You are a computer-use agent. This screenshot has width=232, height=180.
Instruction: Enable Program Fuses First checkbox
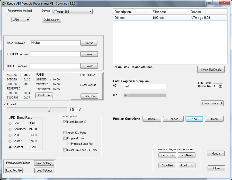click(x=69, y=144)
